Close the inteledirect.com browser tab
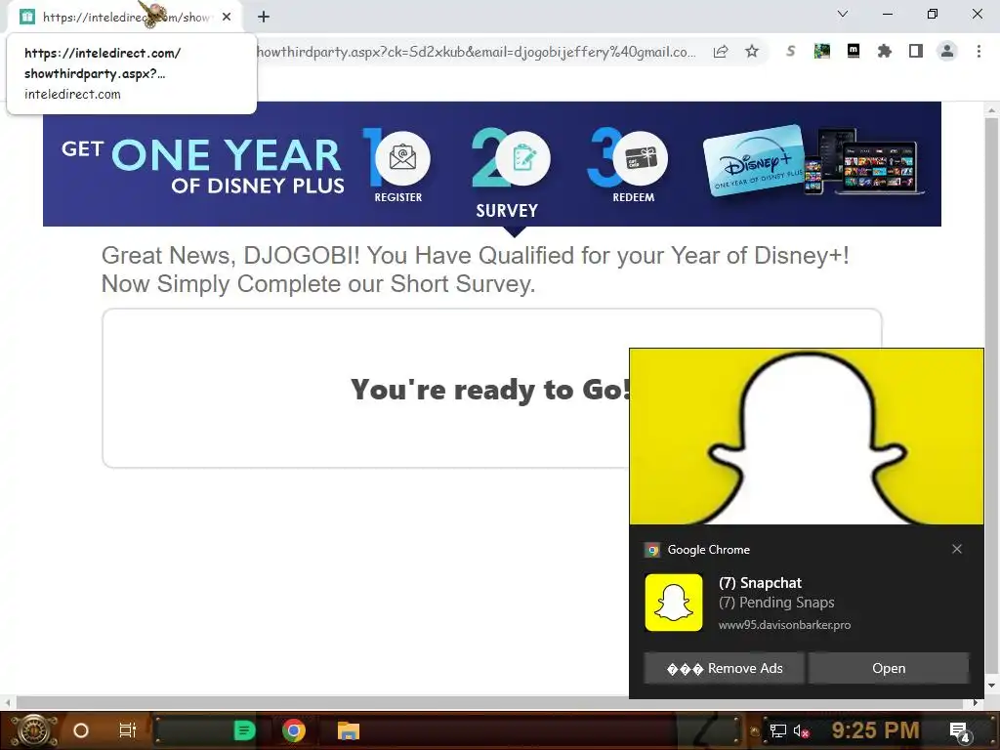Image resolution: width=1000 pixels, height=750 pixels. 227,18
